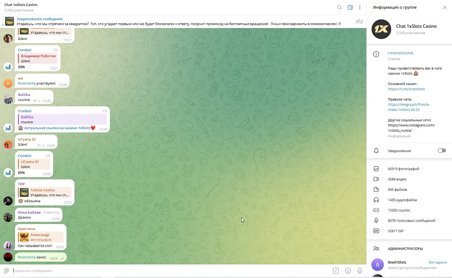Click Илья Бабаев sender name

pyautogui.click(x=29, y=213)
